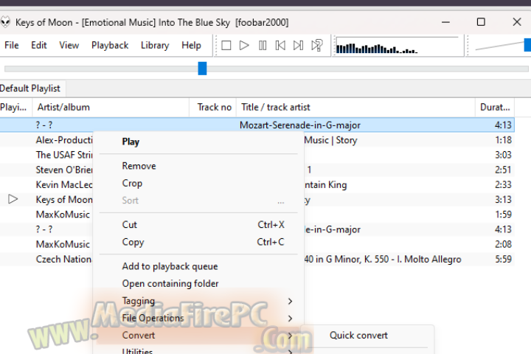Click the Playing column header

tap(15, 108)
